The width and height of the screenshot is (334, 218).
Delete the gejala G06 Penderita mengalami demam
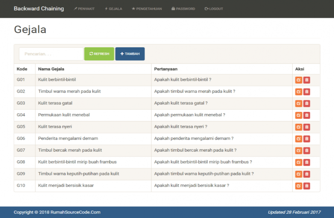coord(307,139)
